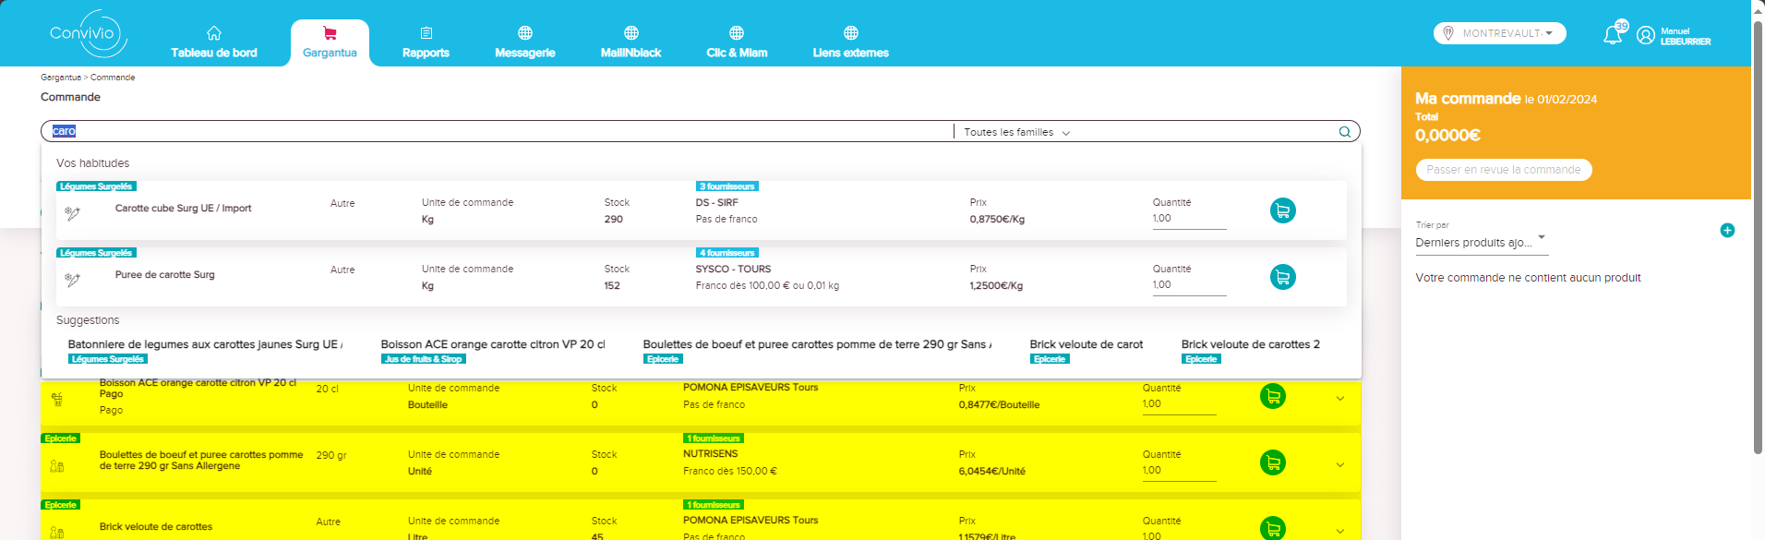Open the Liens externes tab
This screenshot has width=1765, height=540.
[x=850, y=42]
